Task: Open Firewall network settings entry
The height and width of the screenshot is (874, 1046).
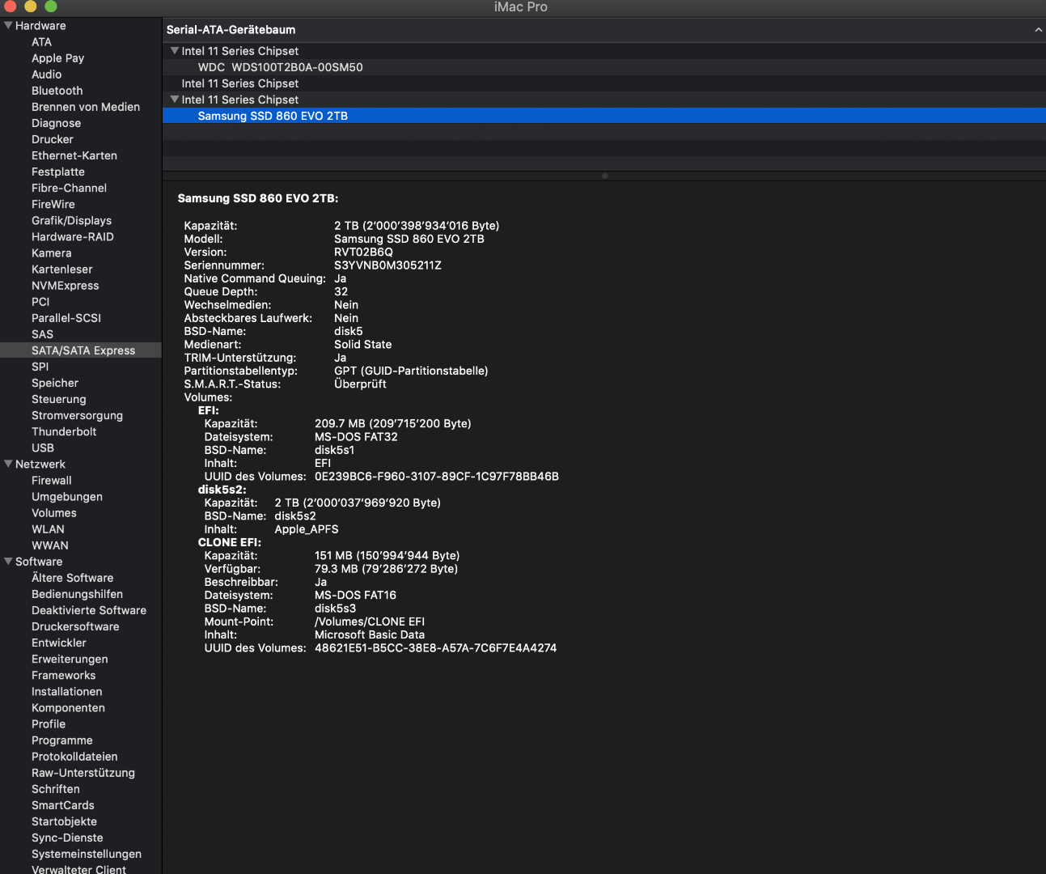Action: [x=51, y=481]
